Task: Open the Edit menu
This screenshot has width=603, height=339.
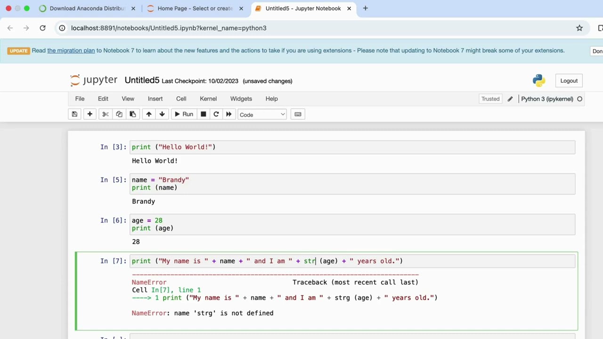Action: pos(103,99)
